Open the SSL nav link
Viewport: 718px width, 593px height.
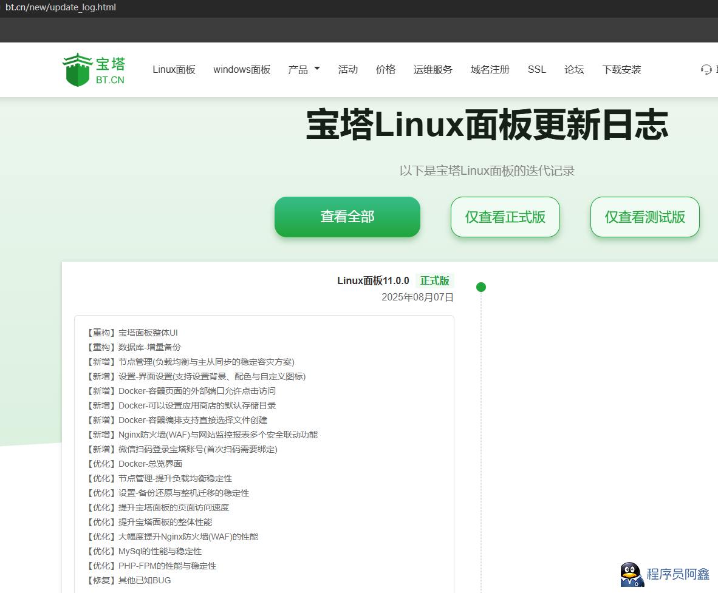point(536,70)
